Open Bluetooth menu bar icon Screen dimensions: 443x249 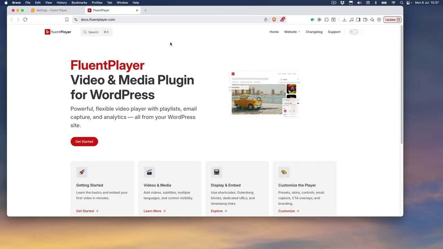pyautogui.click(x=376, y=3)
